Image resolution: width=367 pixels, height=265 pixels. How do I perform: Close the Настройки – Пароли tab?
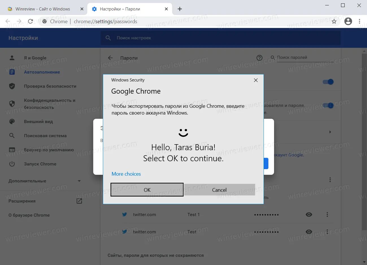[x=166, y=9]
